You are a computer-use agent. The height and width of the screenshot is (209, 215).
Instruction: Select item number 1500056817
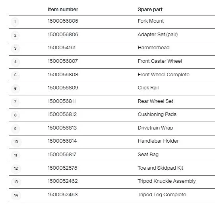[x=62, y=155]
